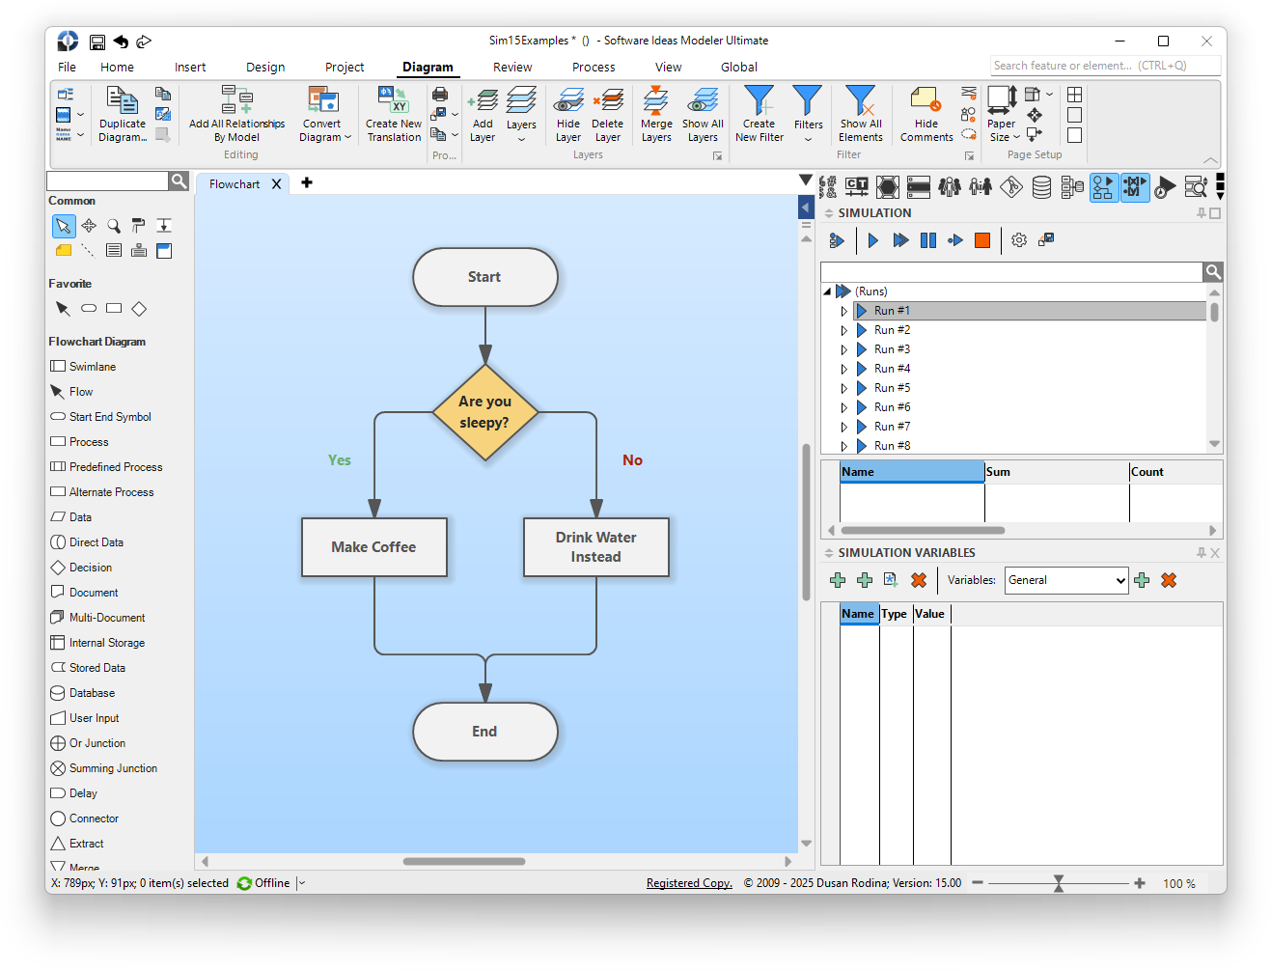Screen dimensions: 1271x971
Task: Open the Insert ribbon tab
Action: coord(190,68)
